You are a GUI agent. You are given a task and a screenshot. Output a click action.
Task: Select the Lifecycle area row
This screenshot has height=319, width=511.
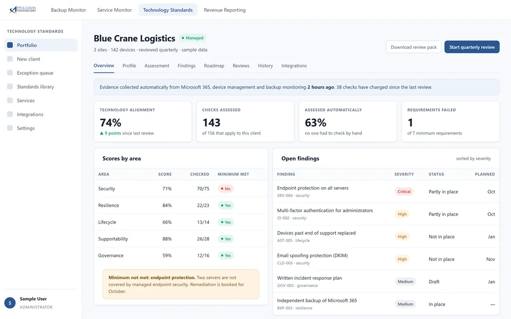coord(181,222)
